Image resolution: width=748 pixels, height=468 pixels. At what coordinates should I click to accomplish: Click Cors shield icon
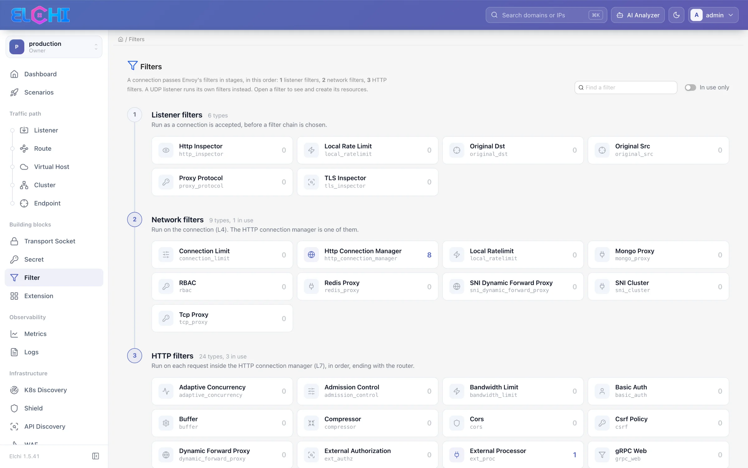pyautogui.click(x=457, y=423)
